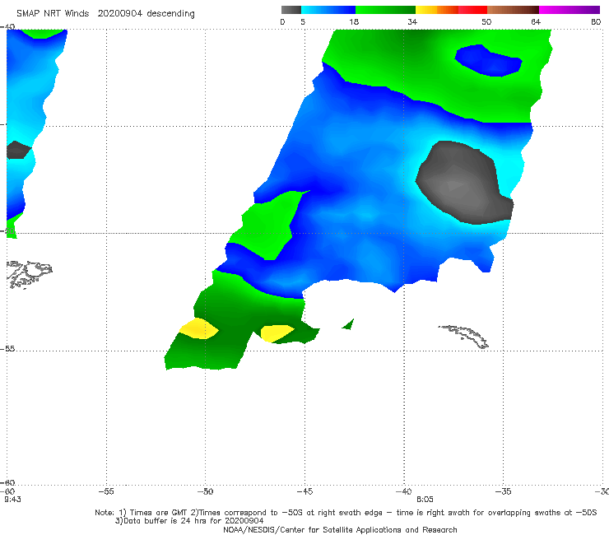Click the color bar label 34

(412, 21)
